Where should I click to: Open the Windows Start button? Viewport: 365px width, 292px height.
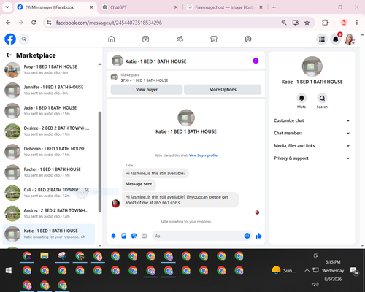[x=9, y=270]
